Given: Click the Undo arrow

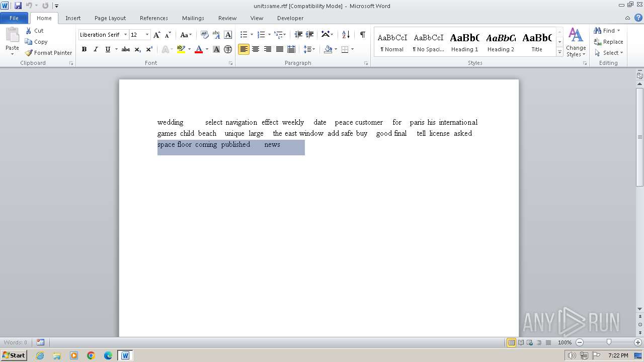Looking at the screenshot, I should (x=29, y=6).
